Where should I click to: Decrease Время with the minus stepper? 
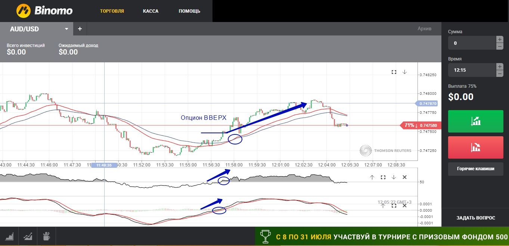coord(499,74)
